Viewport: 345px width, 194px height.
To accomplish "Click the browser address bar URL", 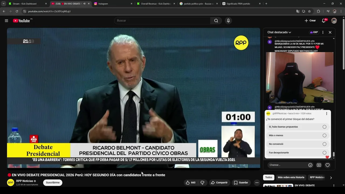I will coord(49,11).
